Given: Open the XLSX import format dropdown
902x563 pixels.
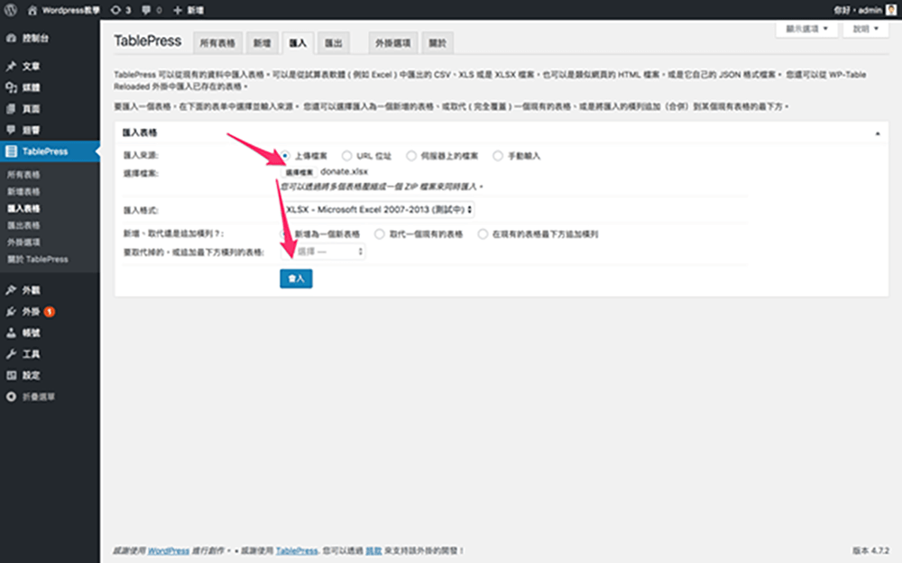Looking at the screenshot, I should [x=378, y=210].
